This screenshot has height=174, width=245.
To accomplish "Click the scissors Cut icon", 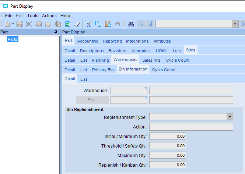I will point(88,24).
